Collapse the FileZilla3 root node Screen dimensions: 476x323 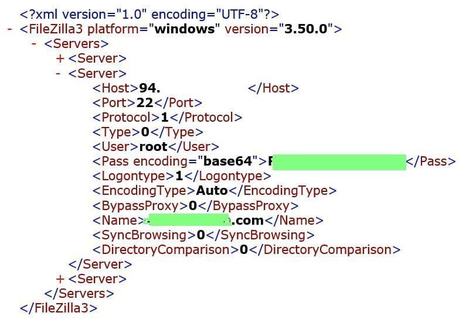click(10, 29)
